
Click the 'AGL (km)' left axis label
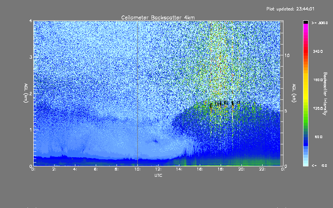click(x=26, y=93)
